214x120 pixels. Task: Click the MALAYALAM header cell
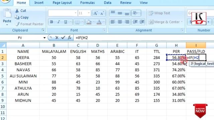54,51
